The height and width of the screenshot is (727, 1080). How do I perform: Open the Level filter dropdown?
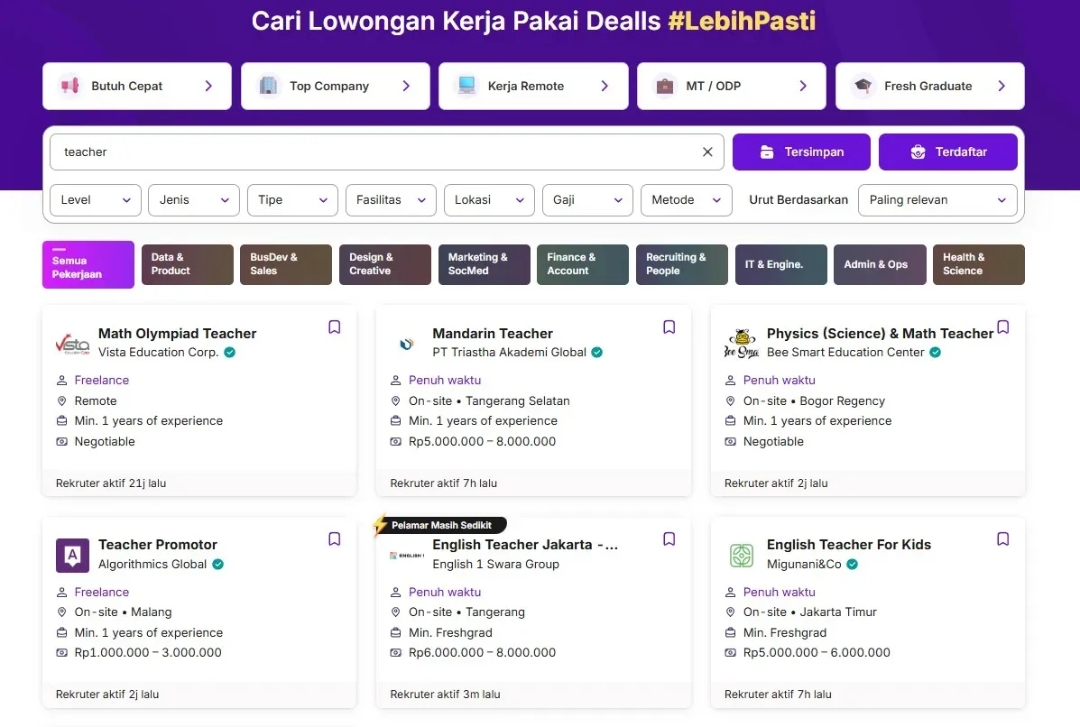[x=96, y=200]
